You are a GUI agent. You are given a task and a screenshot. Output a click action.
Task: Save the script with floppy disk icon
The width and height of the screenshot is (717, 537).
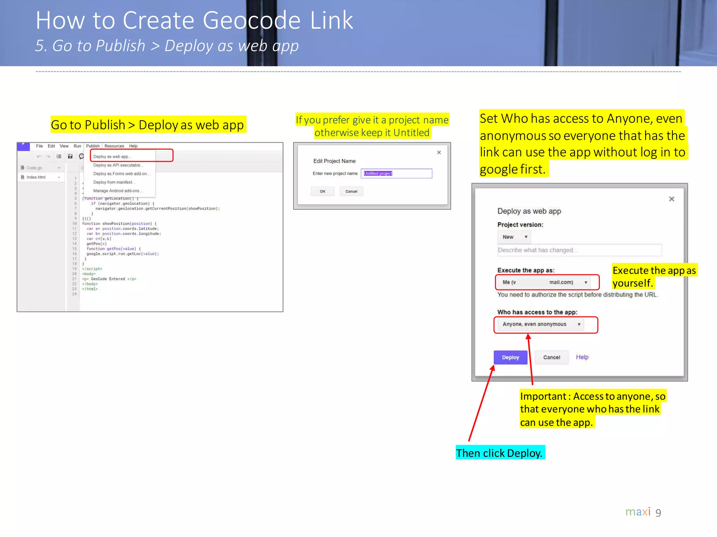click(70, 156)
